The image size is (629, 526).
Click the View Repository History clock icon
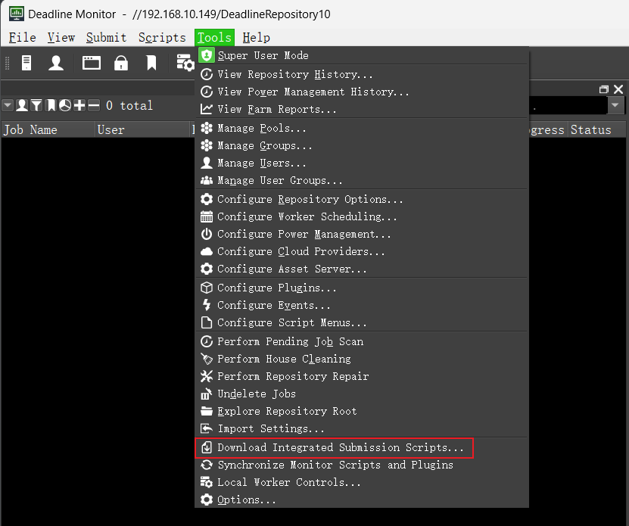click(206, 74)
